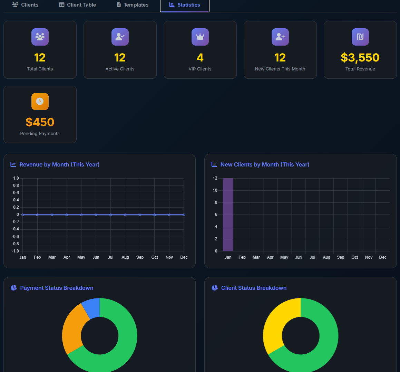Click the orange Pending Payments clock icon
400x372 pixels.
(x=40, y=102)
